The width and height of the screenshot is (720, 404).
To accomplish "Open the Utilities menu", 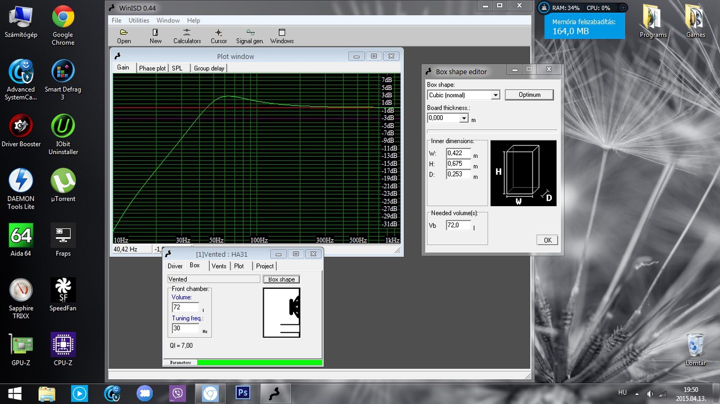I will coord(138,21).
